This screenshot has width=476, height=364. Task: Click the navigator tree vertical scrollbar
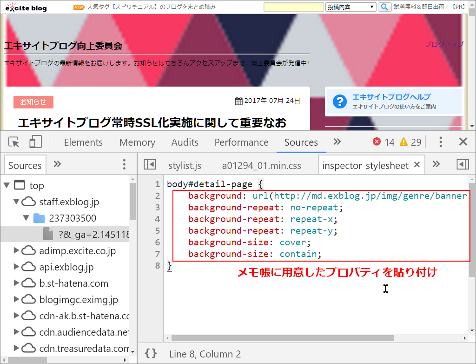(132, 202)
